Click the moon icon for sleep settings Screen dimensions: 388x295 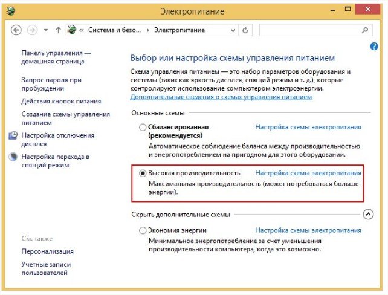pyautogui.click(x=14, y=157)
